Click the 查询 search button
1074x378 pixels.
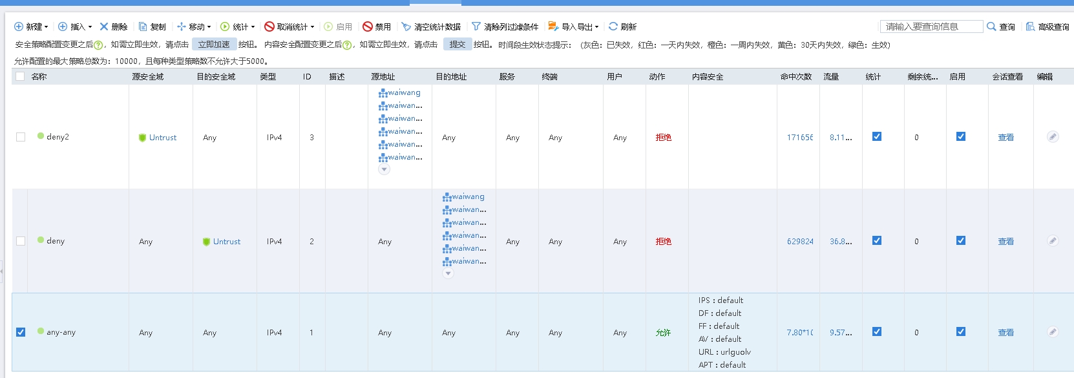[x=1001, y=26]
